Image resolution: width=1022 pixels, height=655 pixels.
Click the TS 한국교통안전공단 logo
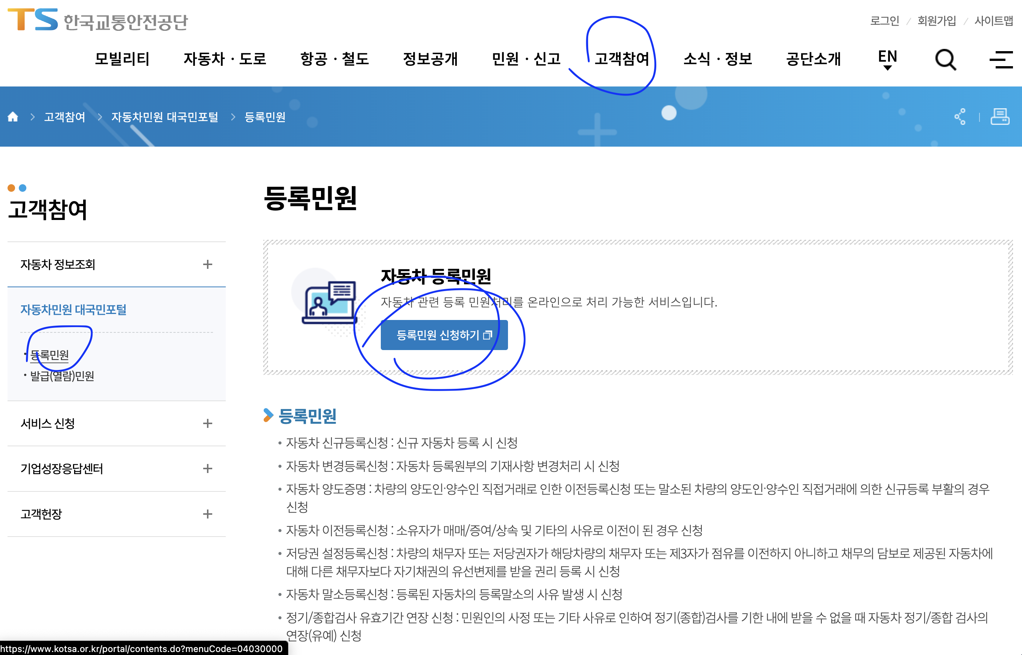point(97,20)
